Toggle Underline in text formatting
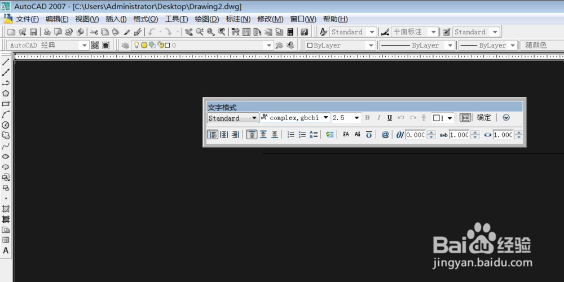564x282 pixels. coord(390,118)
